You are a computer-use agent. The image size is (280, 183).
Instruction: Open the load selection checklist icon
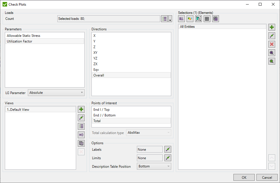pos(164,19)
